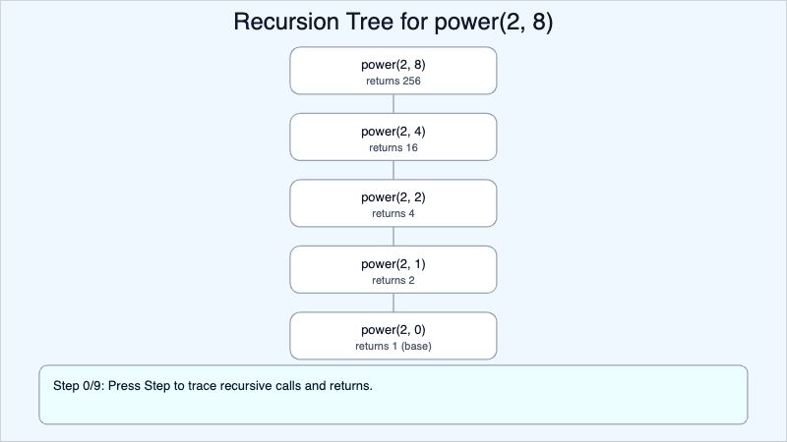This screenshot has height=442, width=787.
Task: Click the "(base)" marker in the last node
Action: [415, 346]
